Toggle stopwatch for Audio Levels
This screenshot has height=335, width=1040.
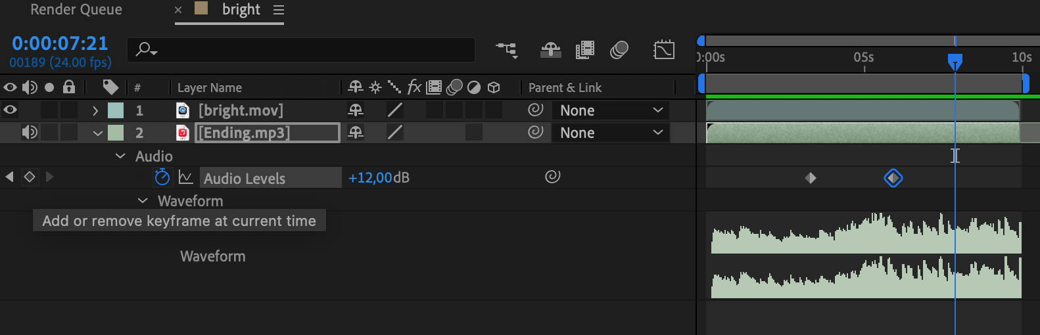click(x=162, y=177)
